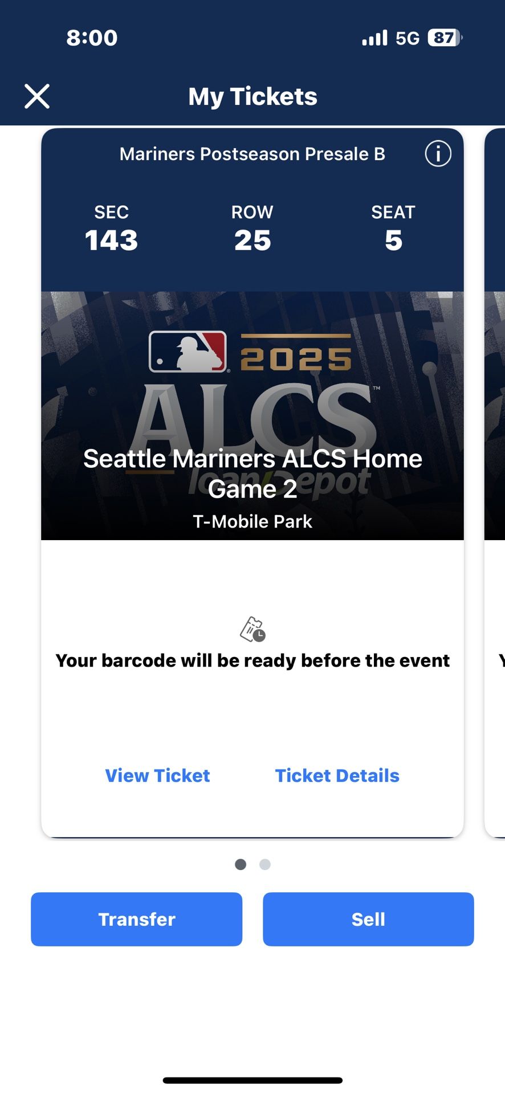Screen dimensions: 505x1094
Task: Tap the section 143 label
Action: pos(111,229)
